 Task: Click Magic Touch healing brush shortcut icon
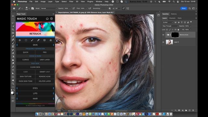pos(38,40)
